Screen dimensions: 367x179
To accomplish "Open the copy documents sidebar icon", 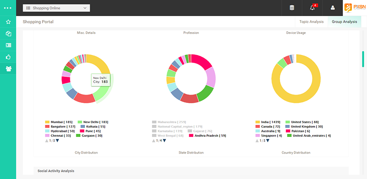I will click(8, 34).
